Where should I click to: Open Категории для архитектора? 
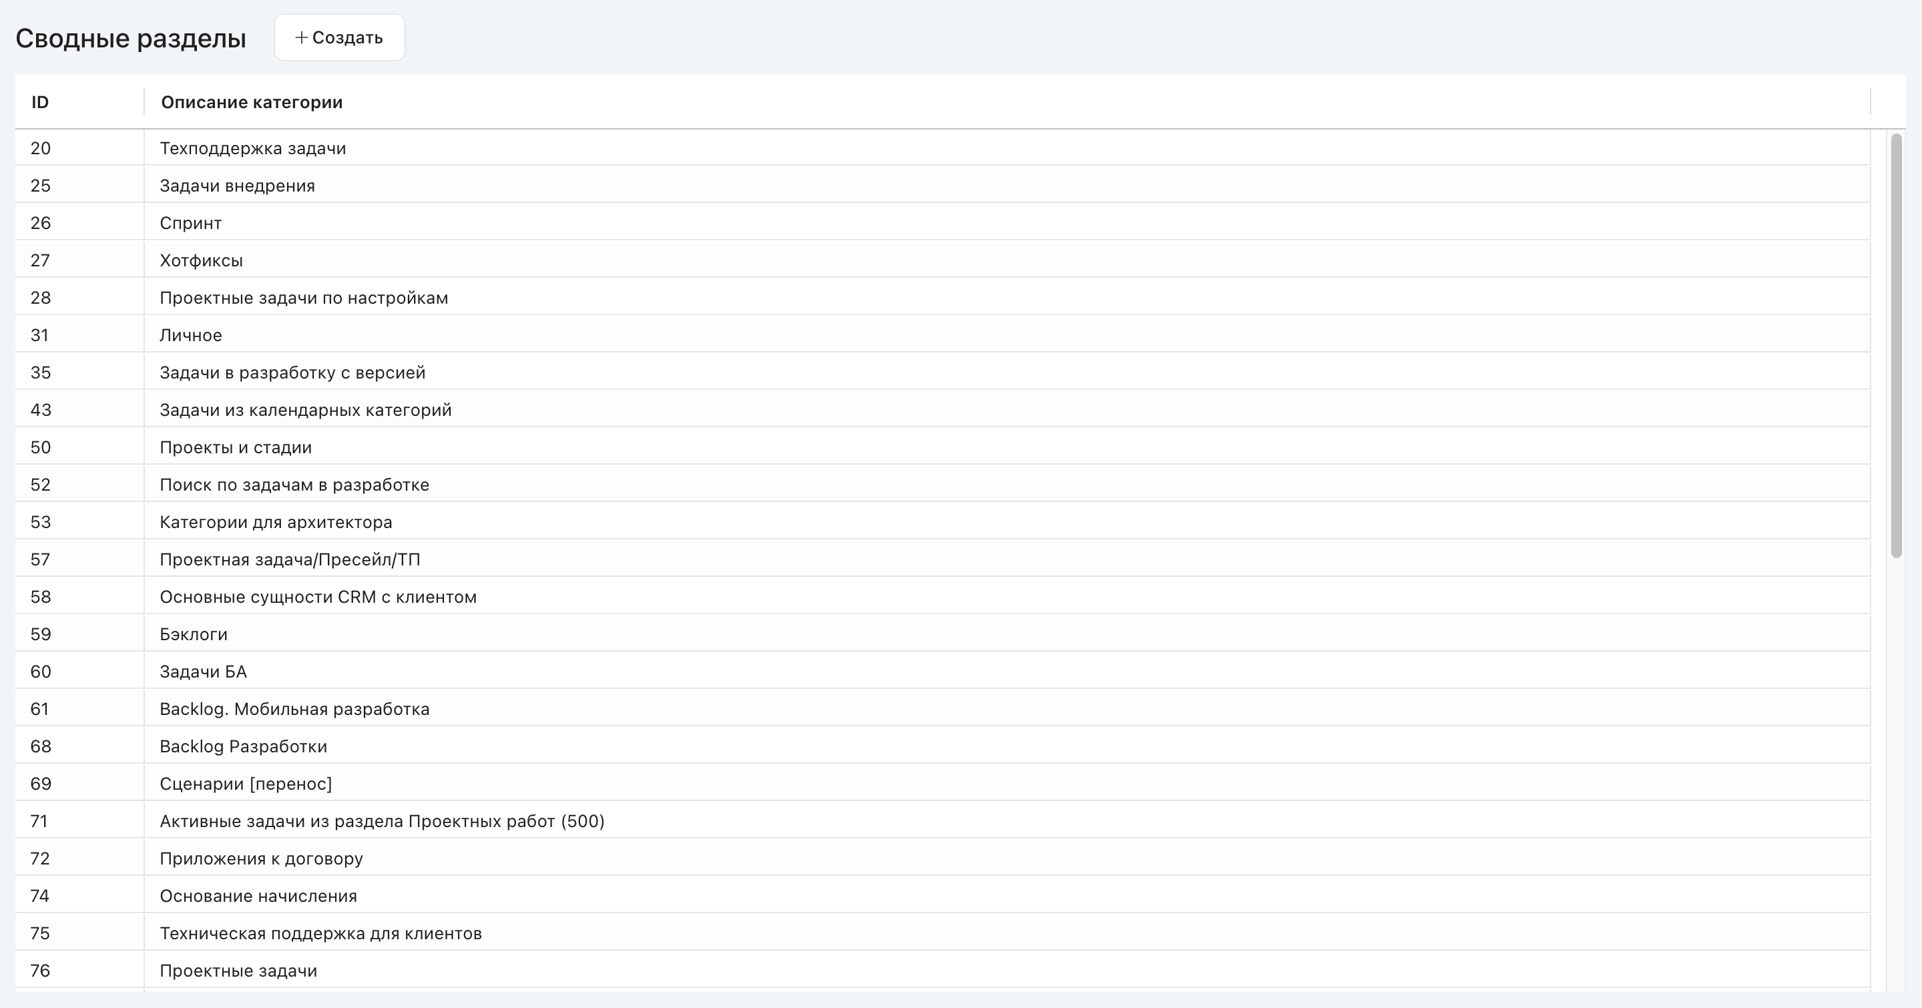943,521
